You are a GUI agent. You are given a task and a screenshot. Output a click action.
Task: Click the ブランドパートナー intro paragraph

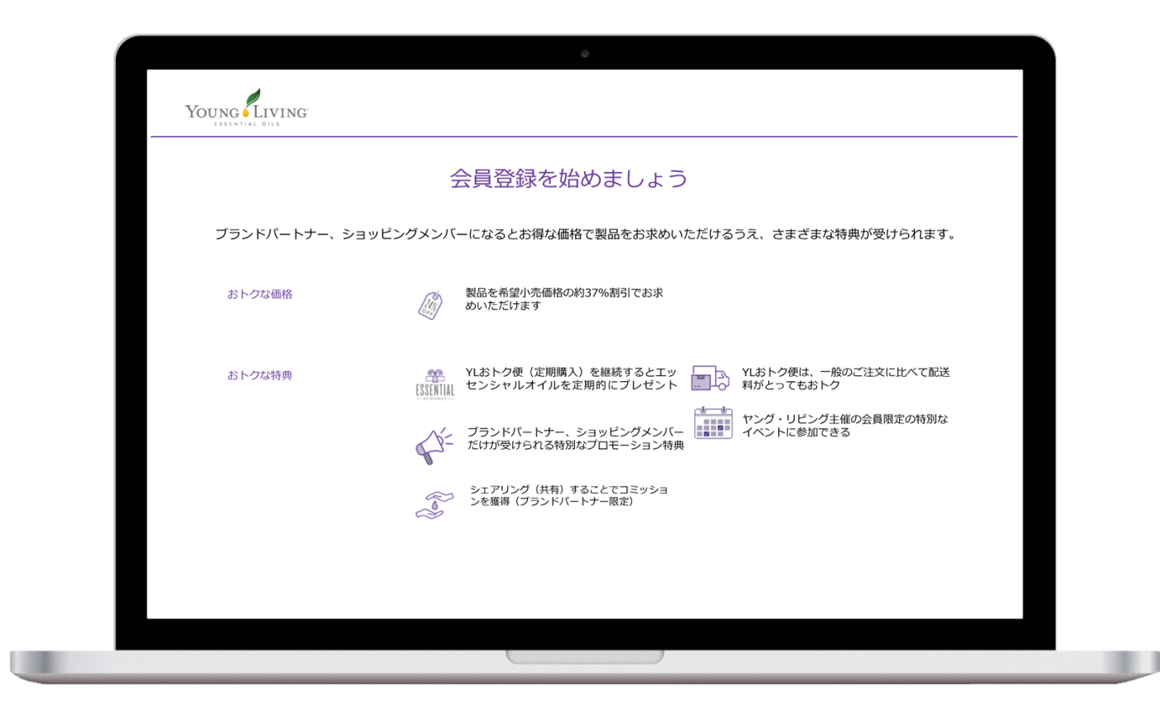pyautogui.click(x=585, y=234)
